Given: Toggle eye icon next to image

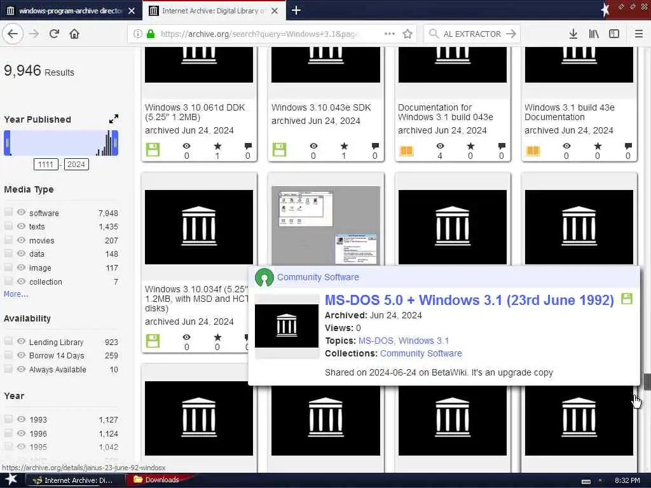Looking at the screenshot, I should coord(21,268).
